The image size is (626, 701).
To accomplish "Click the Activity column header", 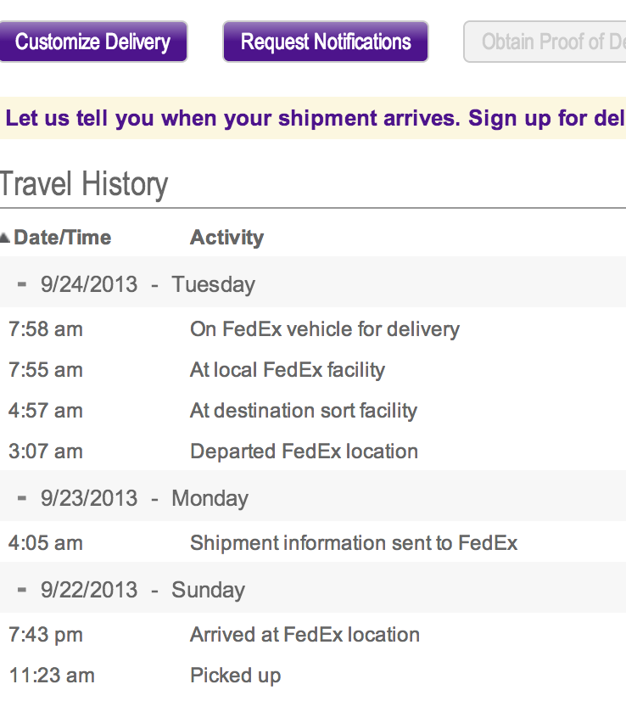I will point(226,238).
